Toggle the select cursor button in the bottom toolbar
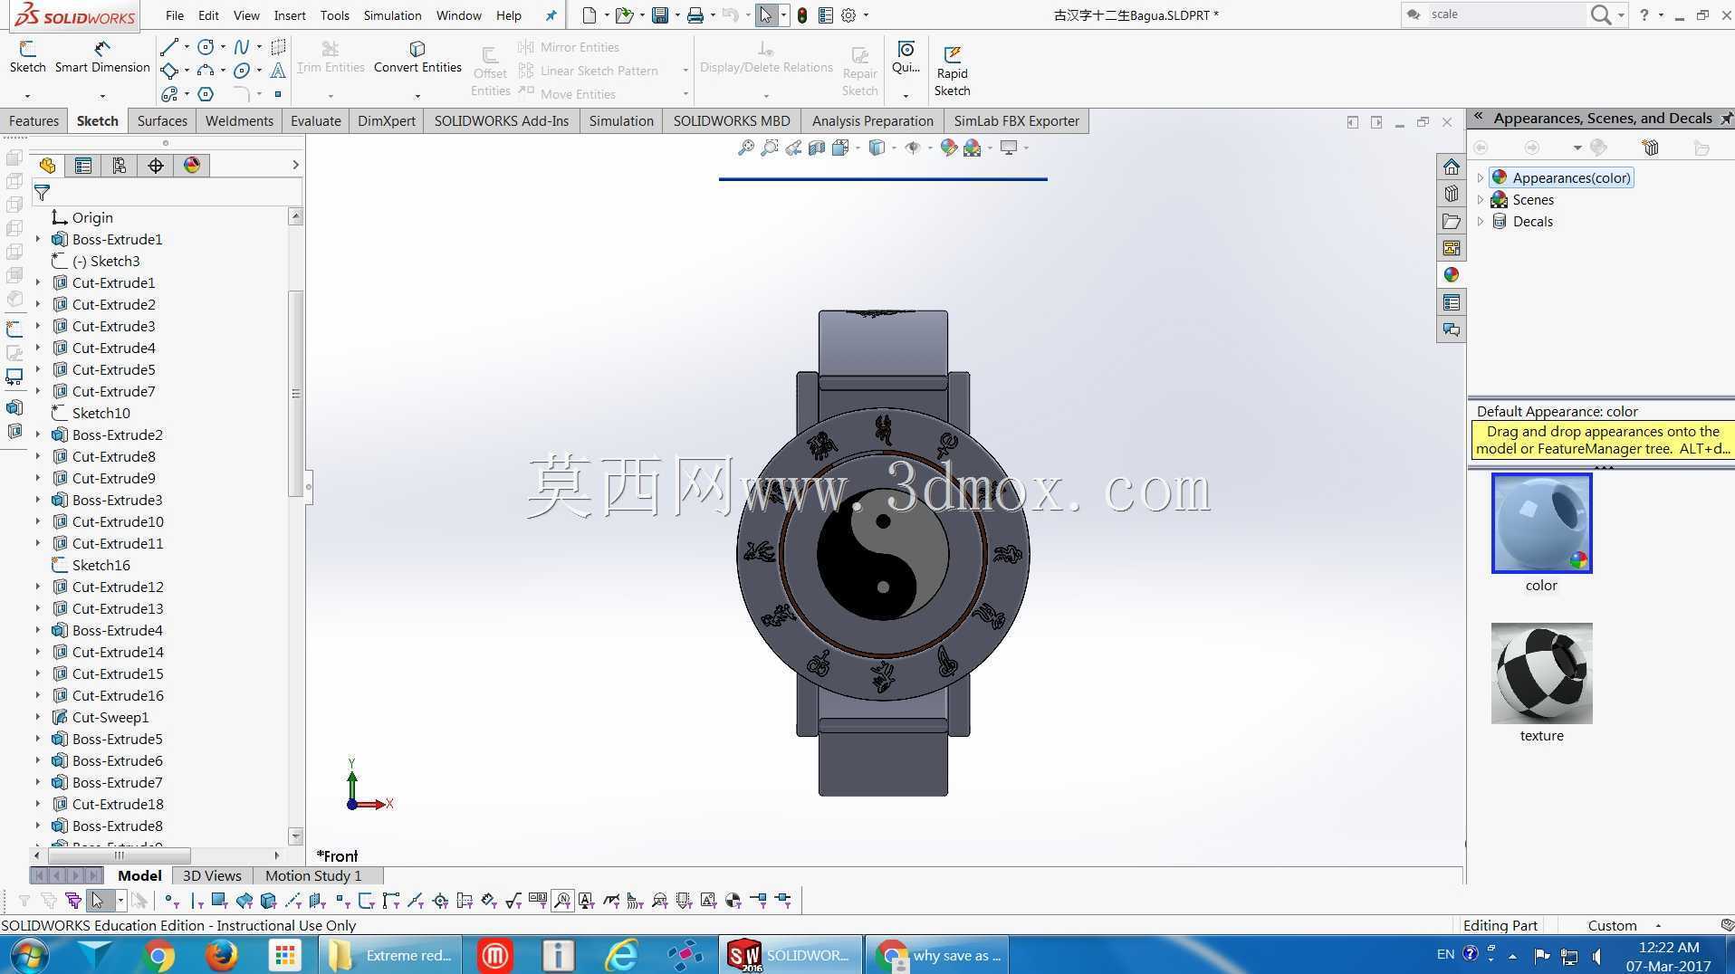Image resolution: width=1735 pixels, height=974 pixels. 97,901
